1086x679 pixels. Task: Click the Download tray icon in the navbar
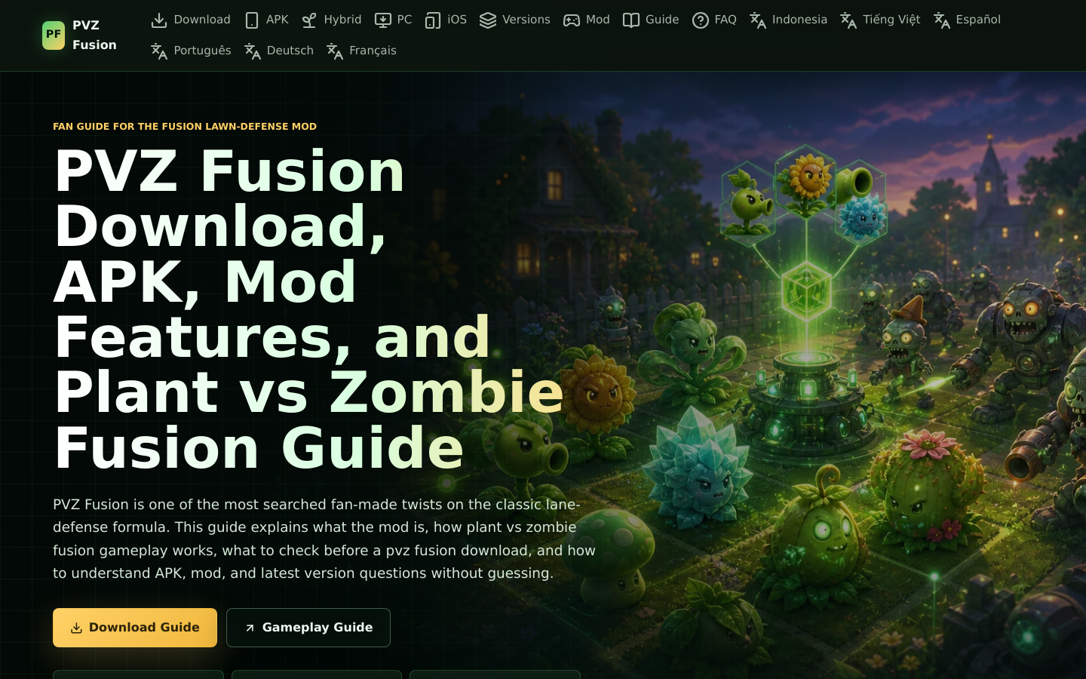pyautogui.click(x=159, y=20)
